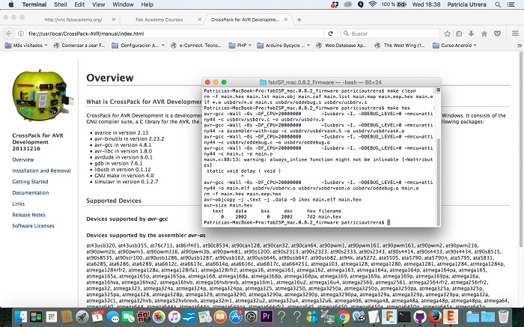Bookmark this page with star icon
524x327 pixels.
click(x=448, y=34)
